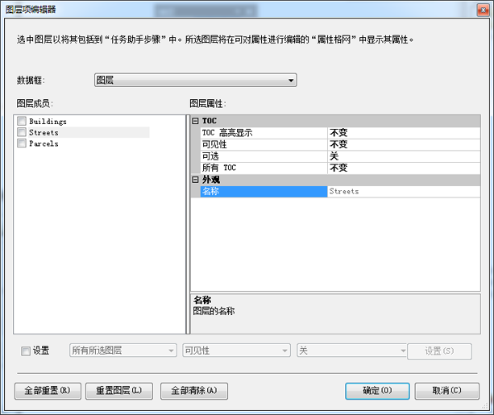
Task: Check the Parcels layer checkbox
Action: [x=21, y=143]
